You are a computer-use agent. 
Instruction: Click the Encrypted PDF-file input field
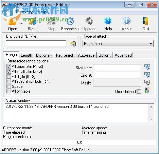click(x=36, y=43)
